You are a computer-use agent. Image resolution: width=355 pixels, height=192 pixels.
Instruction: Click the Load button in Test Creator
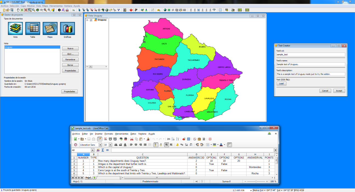coord(281,84)
